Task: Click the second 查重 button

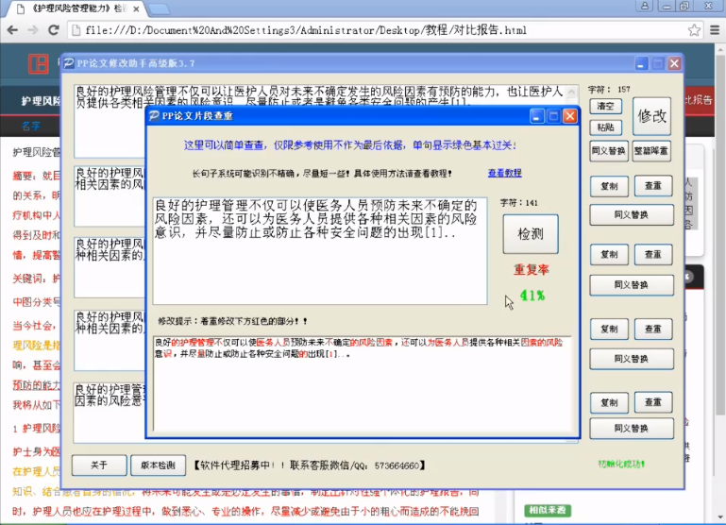Action: click(x=653, y=255)
